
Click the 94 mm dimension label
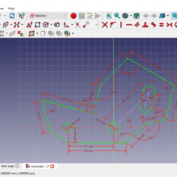click(x=88, y=151)
